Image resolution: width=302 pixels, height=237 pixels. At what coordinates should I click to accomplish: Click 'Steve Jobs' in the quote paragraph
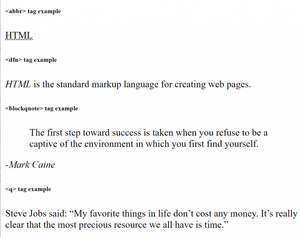(x=26, y=213)
